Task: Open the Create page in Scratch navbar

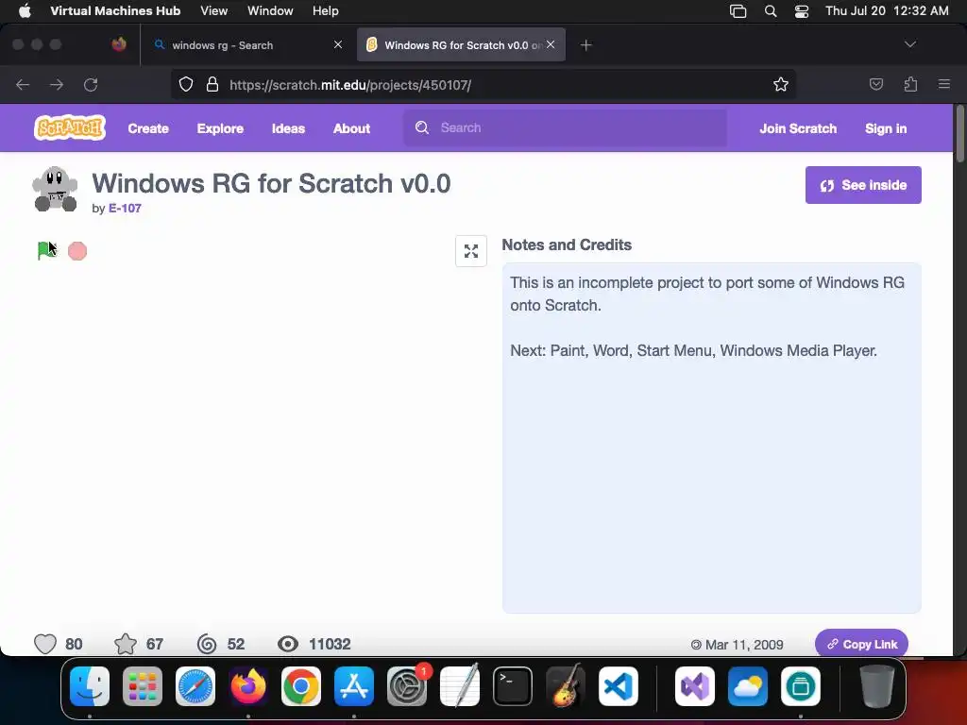Action: [148, 128]
